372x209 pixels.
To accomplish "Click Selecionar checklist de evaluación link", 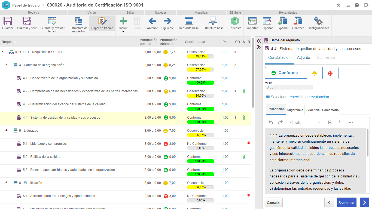I will click(x=297, y=97).
